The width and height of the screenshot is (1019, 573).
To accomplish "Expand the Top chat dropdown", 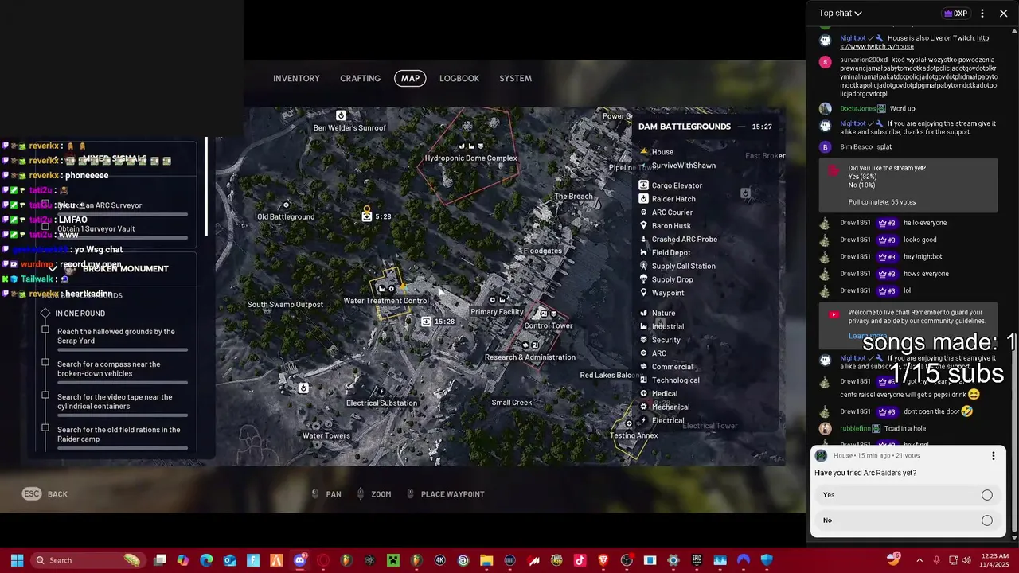I will pos(840,13).
